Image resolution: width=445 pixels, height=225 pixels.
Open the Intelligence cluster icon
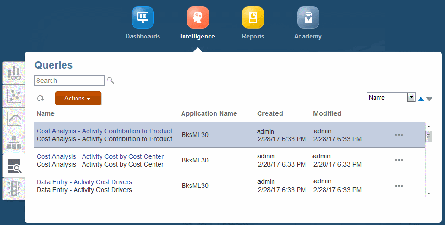198,18
